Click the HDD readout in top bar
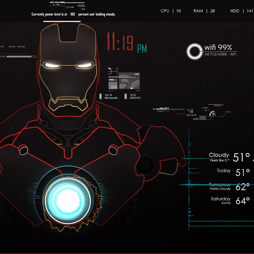 (241, 11)
